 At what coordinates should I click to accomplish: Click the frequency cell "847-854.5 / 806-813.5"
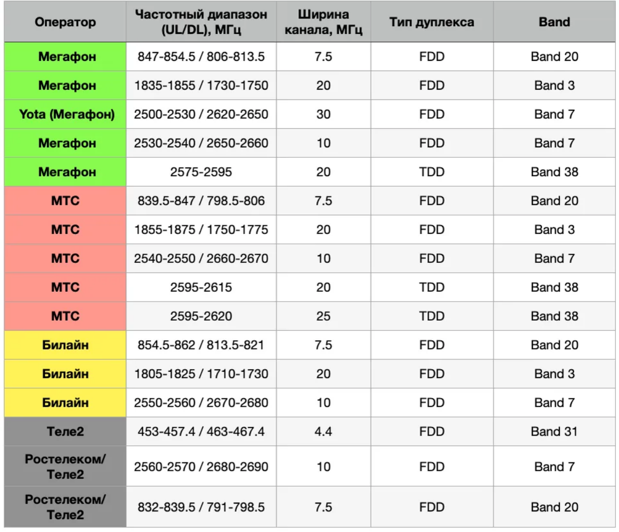point(201,57)
